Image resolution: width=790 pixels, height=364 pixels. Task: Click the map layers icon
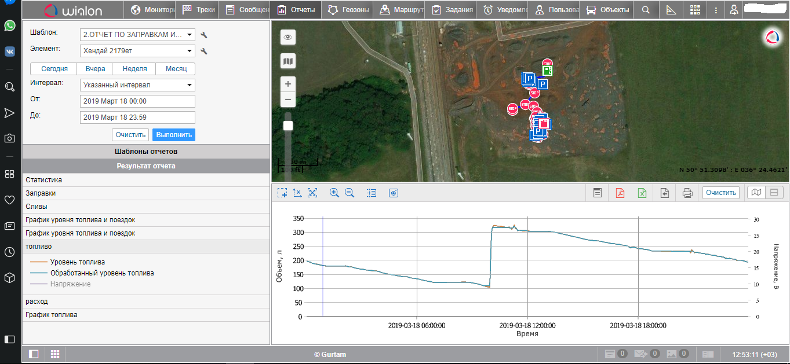(288, 61)
